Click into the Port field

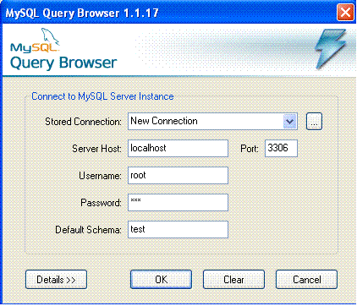pyautogui.click(x=281, y=148)
